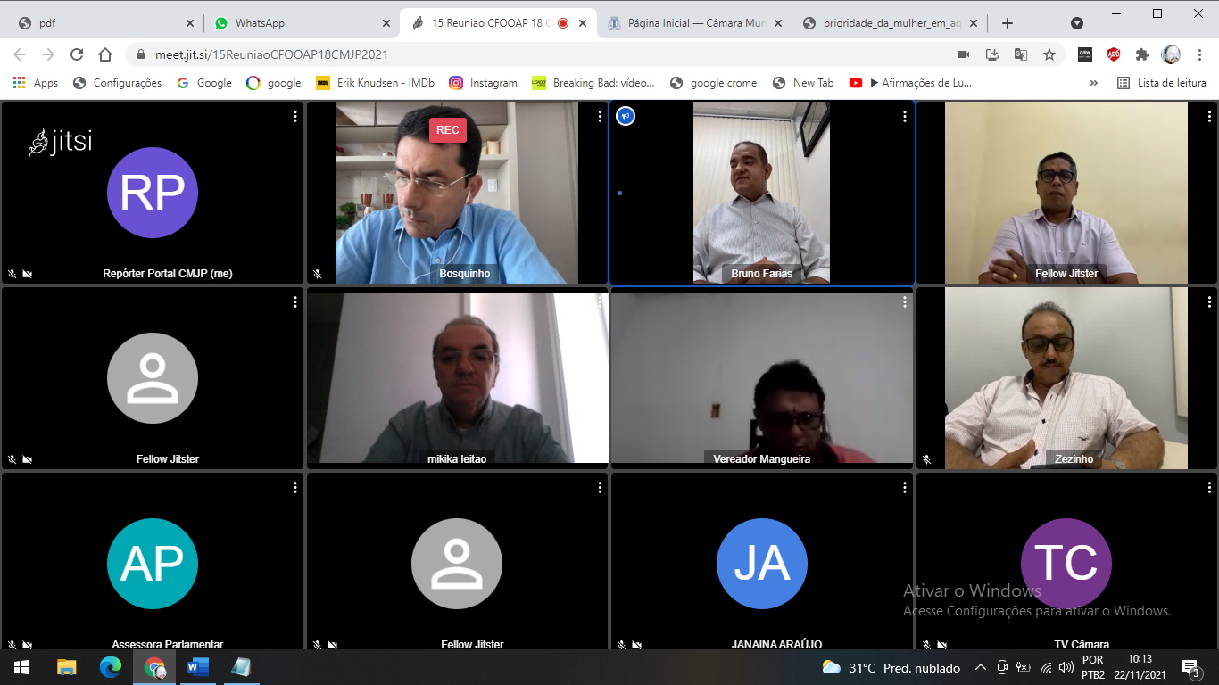Image resolution: width=1219 pixels, height=685 pixels.
Task: Click the Translate page icon in the address bar
Action: (x=1021, y=54)
